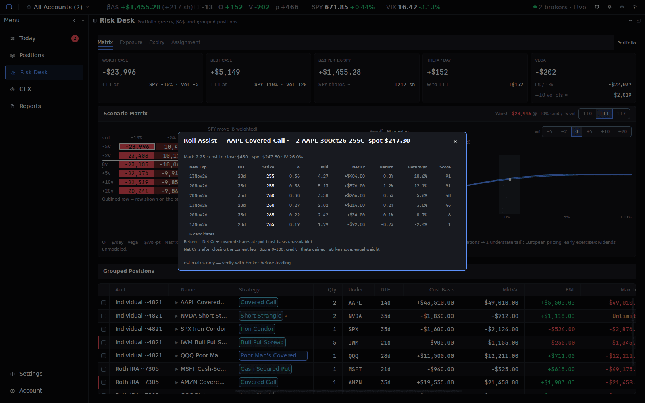Click the app logo icon in top bar

coord(9,7)
